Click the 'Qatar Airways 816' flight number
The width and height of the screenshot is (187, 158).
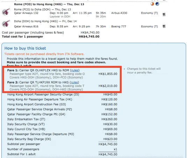26,26
